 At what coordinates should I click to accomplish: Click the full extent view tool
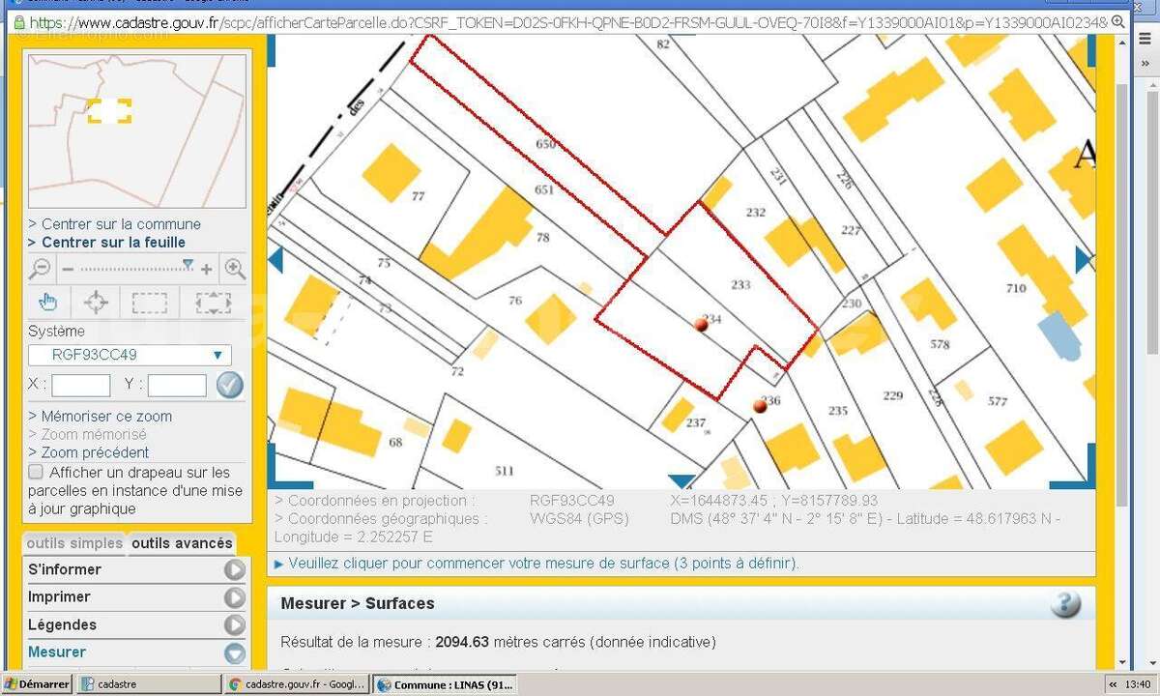(x=213, y=303)
